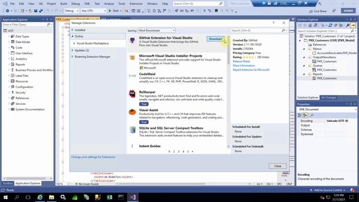Open the Debug configuration dropdown
359x202 pixels.
click(x=71, y=11)
